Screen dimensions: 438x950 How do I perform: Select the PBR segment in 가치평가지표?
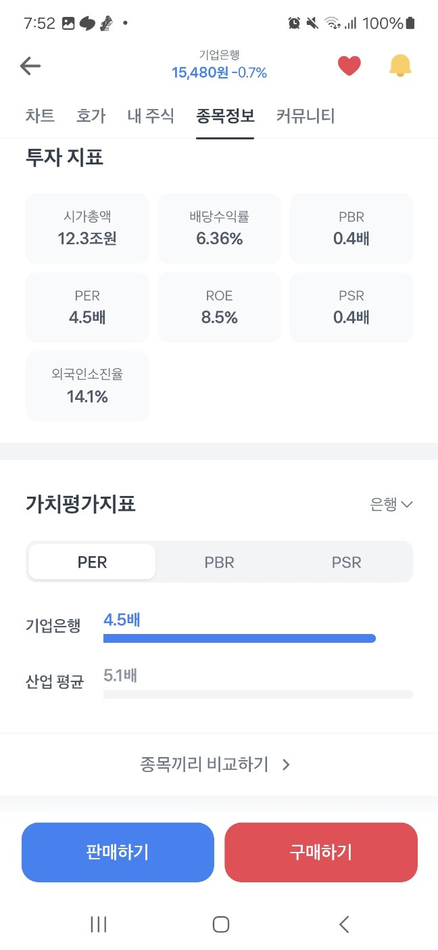(220, 562)
